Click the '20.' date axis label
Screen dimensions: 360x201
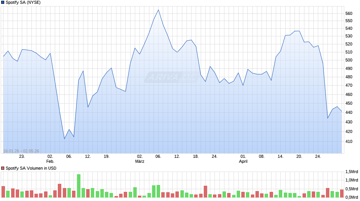(299, 157)
